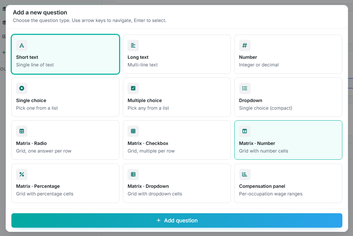Click the 'Number' title text
The width and height of the screenshot is (353, 236).
tap(248, 57)
